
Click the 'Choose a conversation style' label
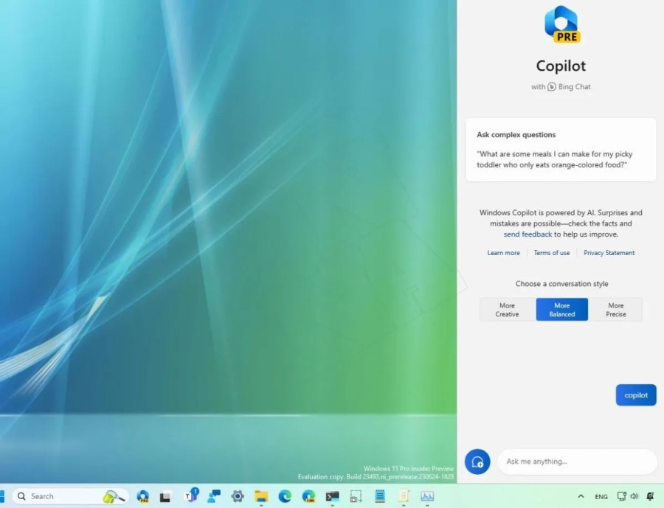click(561, 284)
